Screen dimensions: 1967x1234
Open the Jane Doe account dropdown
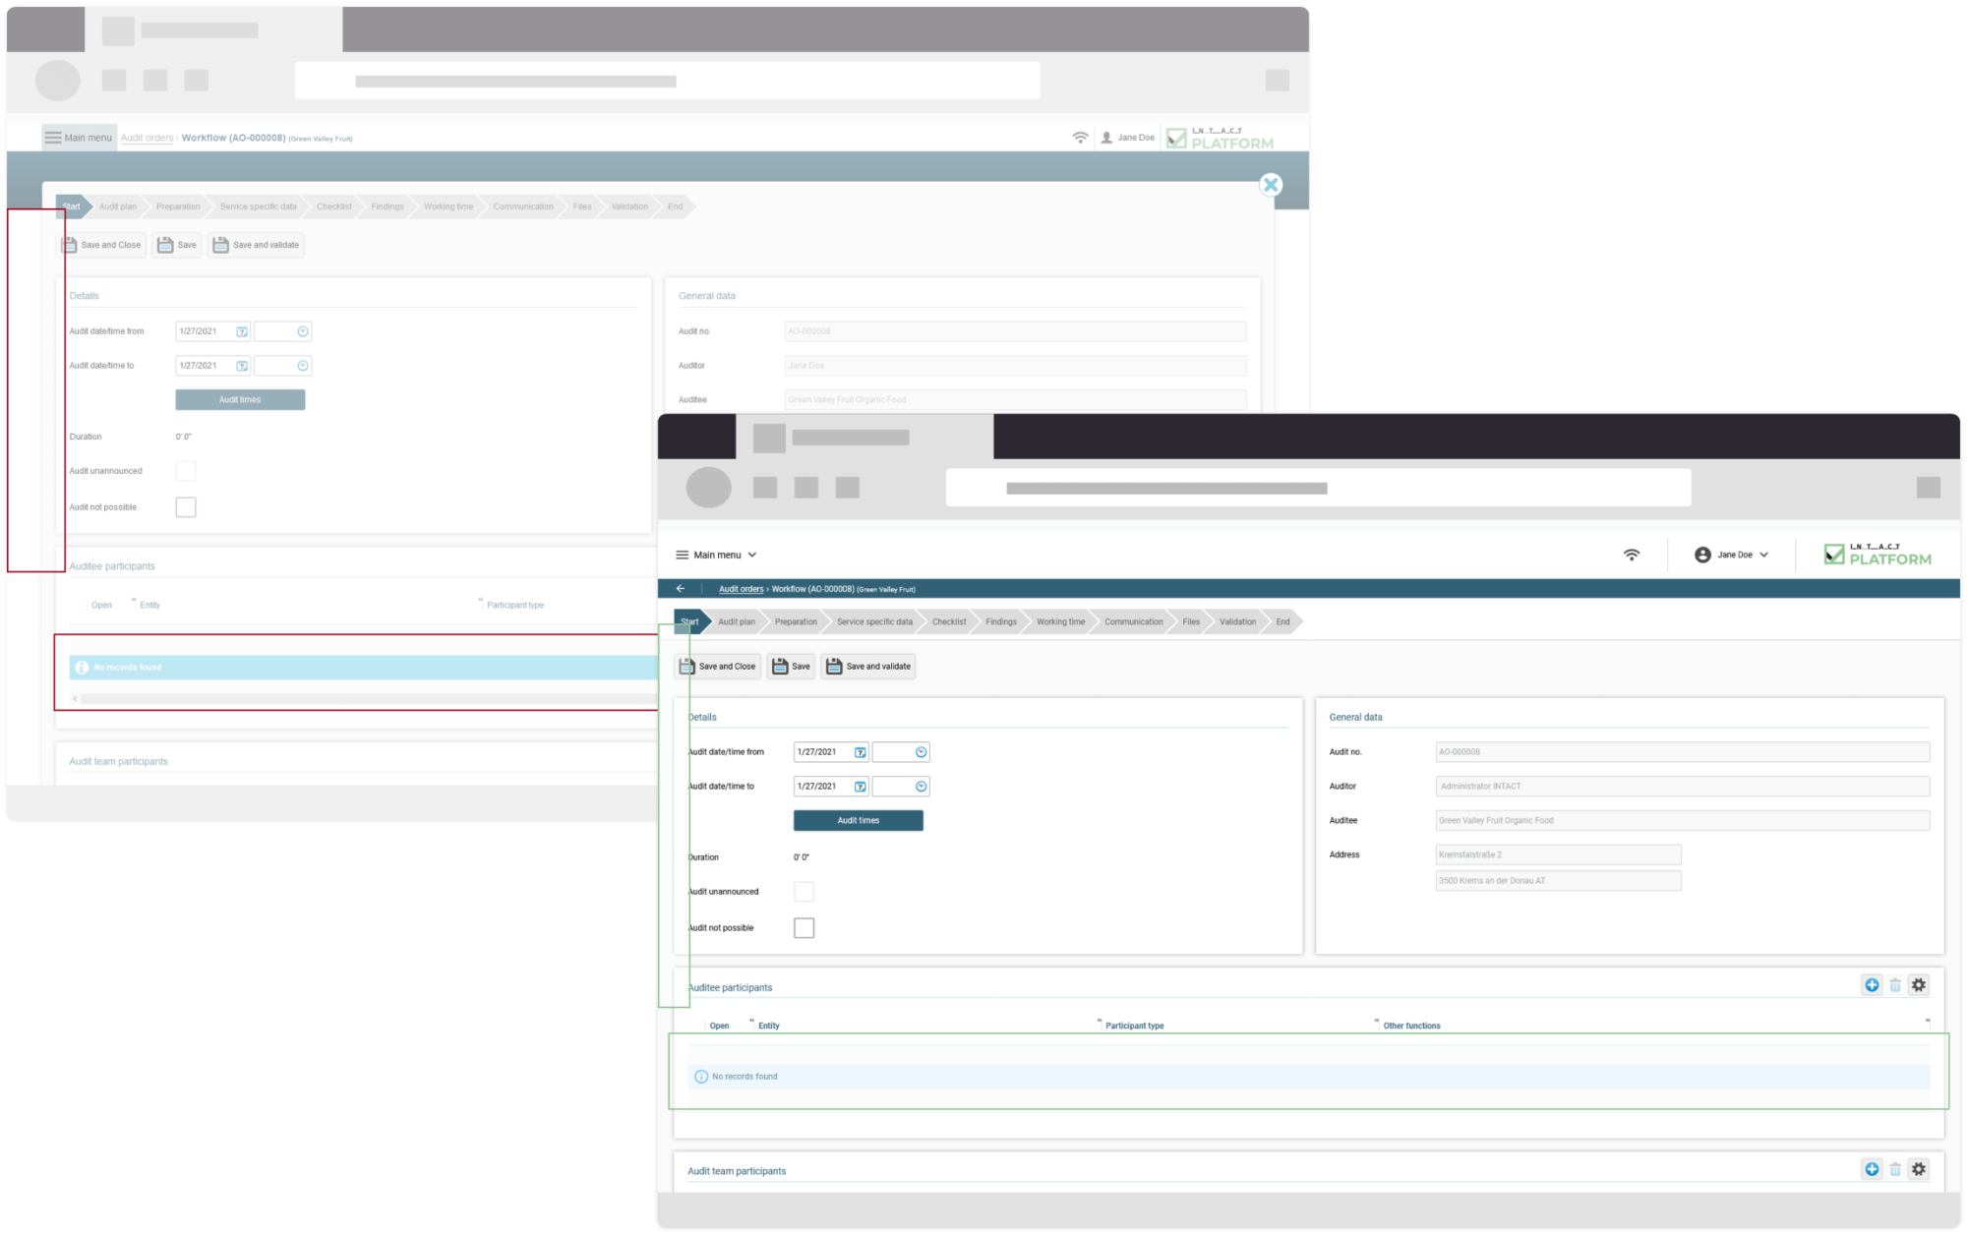pyautogui.click(x=1731, y=554)
